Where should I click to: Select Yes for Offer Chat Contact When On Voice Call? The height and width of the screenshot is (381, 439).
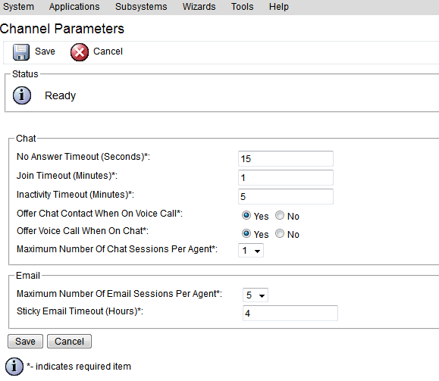246,215
